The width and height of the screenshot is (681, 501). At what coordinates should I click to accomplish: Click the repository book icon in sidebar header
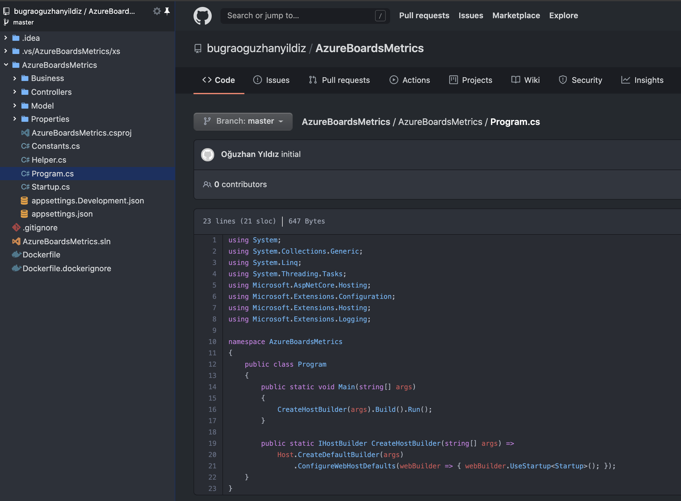coord(6,11)
